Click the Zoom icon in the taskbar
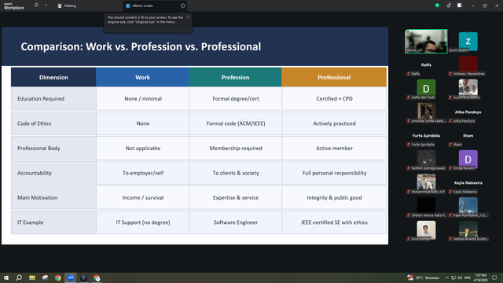The image size is (503, 283). (x=71, y=277)
